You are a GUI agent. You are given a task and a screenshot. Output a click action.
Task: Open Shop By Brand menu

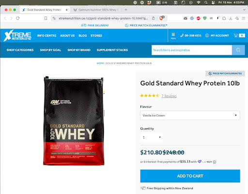(79, 50)
